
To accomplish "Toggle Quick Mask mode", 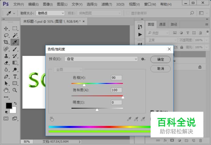I will (x=6, y=118).
